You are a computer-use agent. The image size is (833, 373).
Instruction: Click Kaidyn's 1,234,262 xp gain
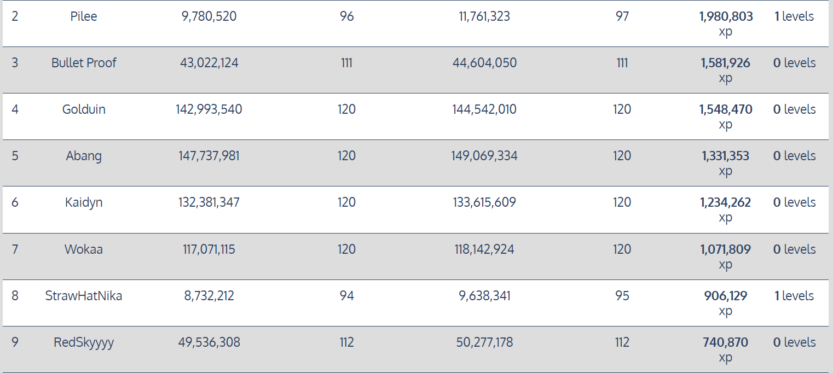point(725,202)
